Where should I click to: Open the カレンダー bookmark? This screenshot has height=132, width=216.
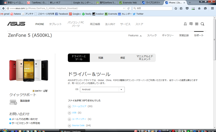pos(125,14)
